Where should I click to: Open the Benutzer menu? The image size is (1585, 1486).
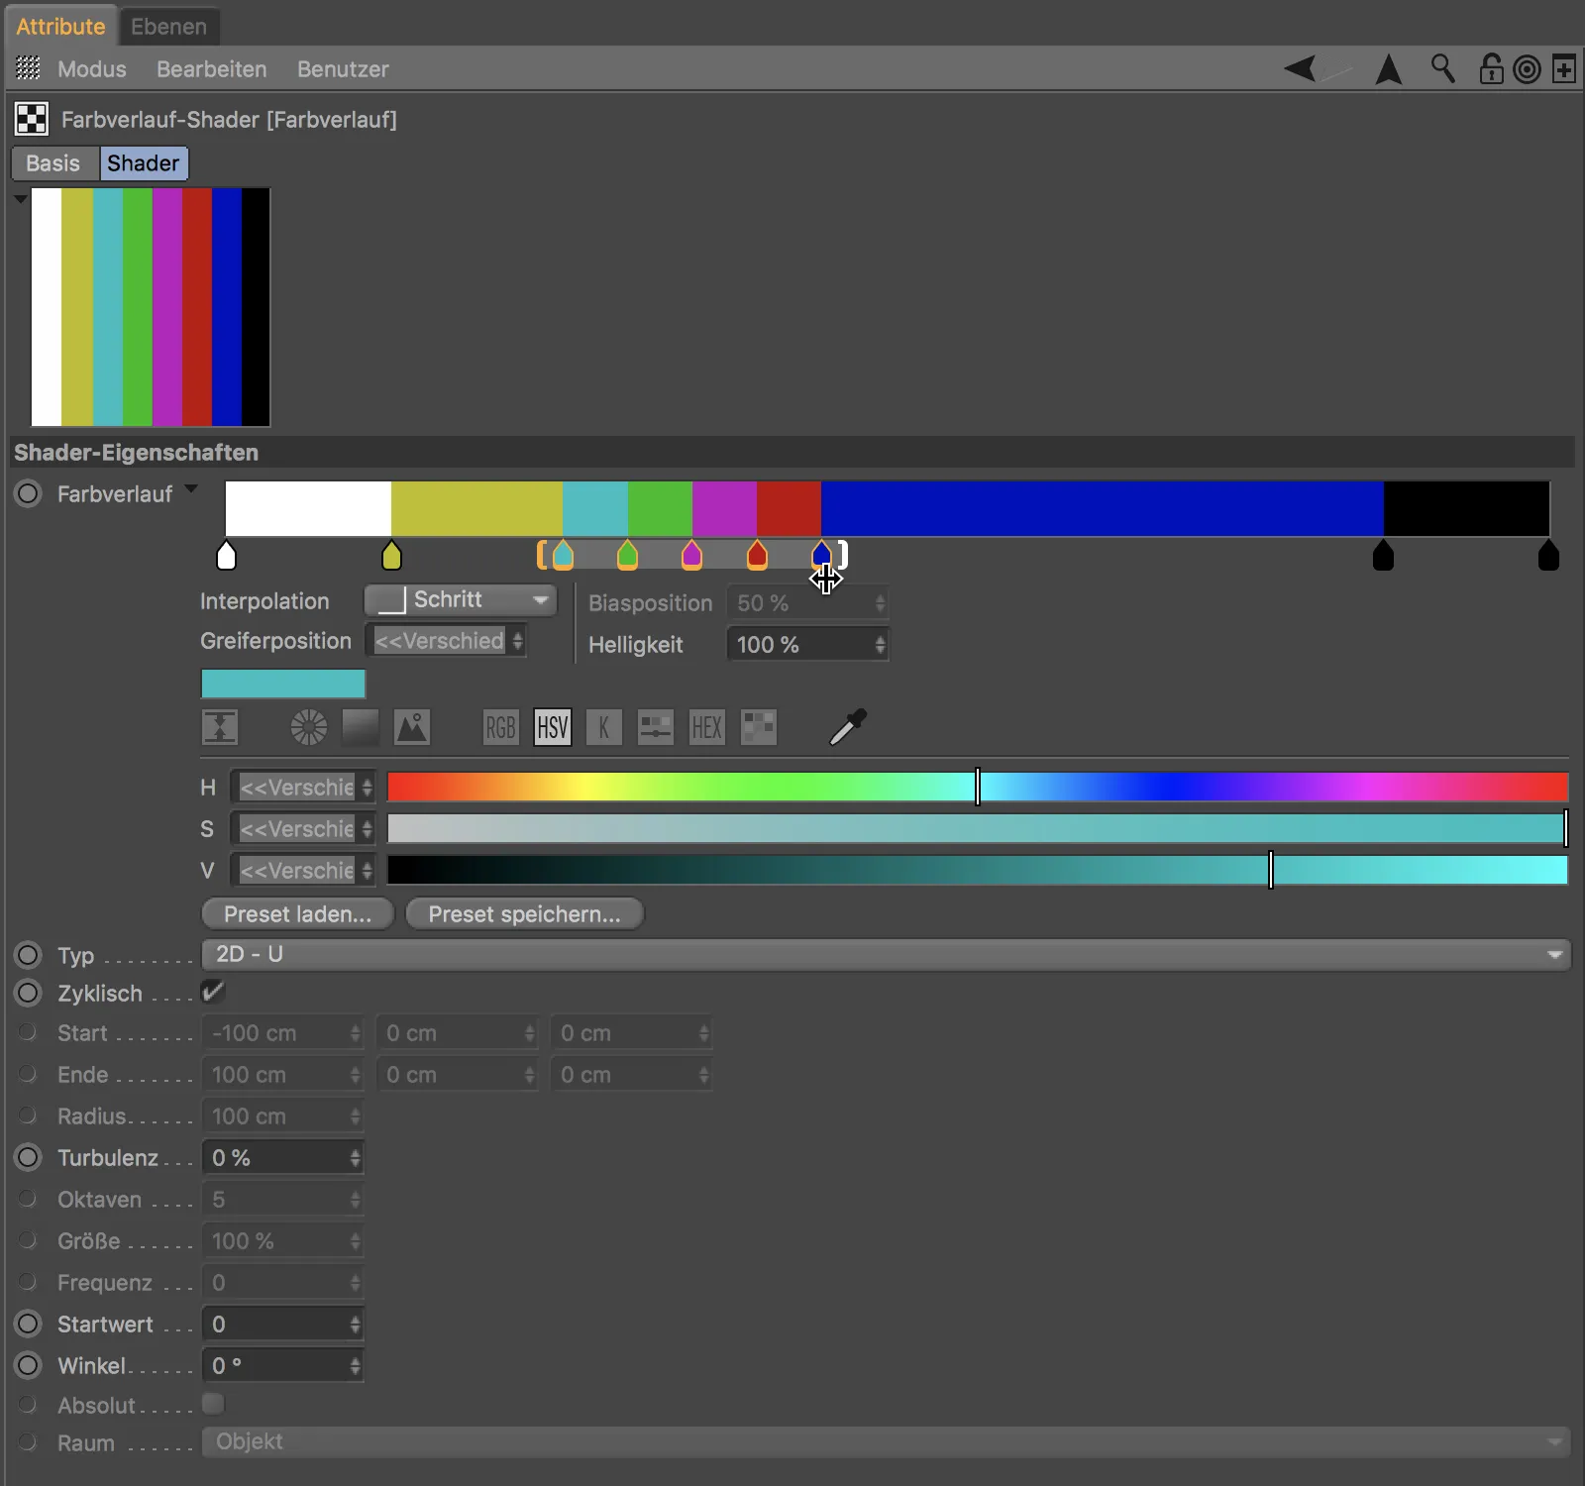click(x=343, y=69)
